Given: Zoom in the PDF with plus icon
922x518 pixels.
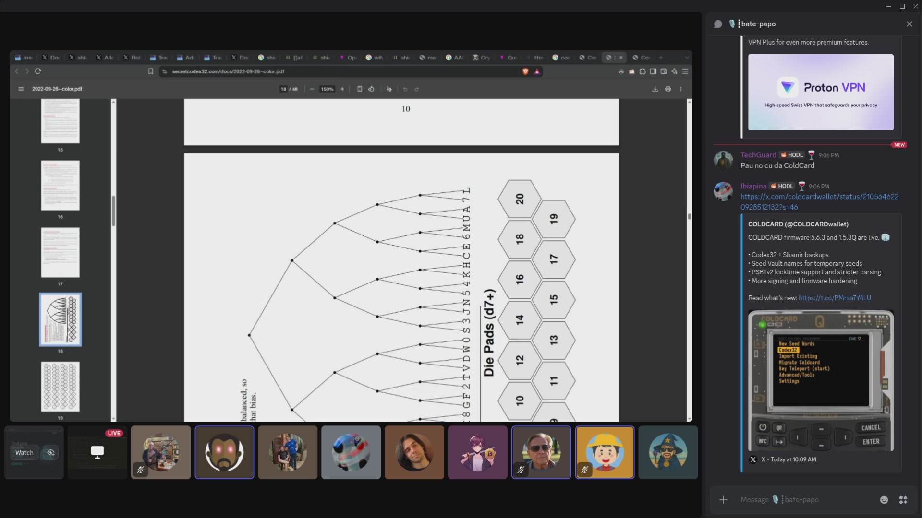Looking at the screenshot, I should 342,89.
